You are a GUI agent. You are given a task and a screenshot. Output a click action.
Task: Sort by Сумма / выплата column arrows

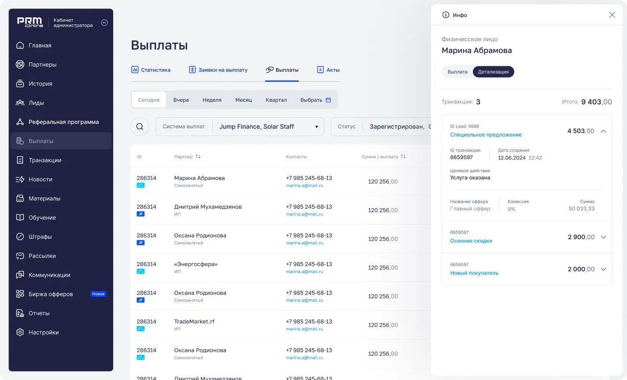(x=403, y=157)
